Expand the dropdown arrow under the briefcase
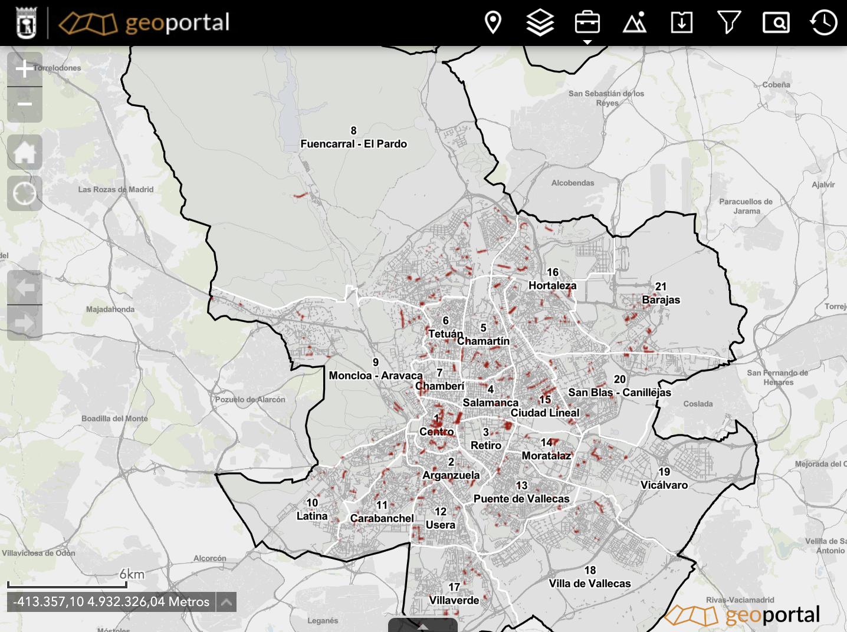 point(587,42)
